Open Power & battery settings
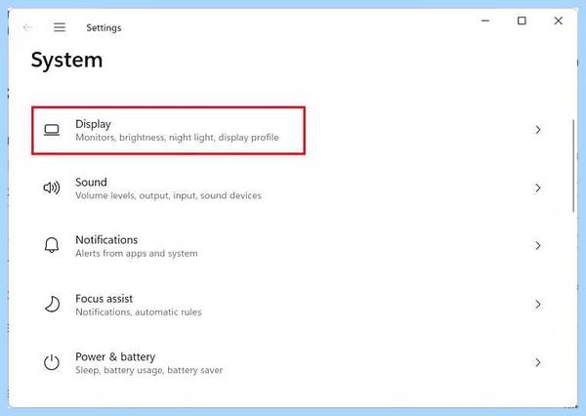Screen dimensions: 586x416 293,362
